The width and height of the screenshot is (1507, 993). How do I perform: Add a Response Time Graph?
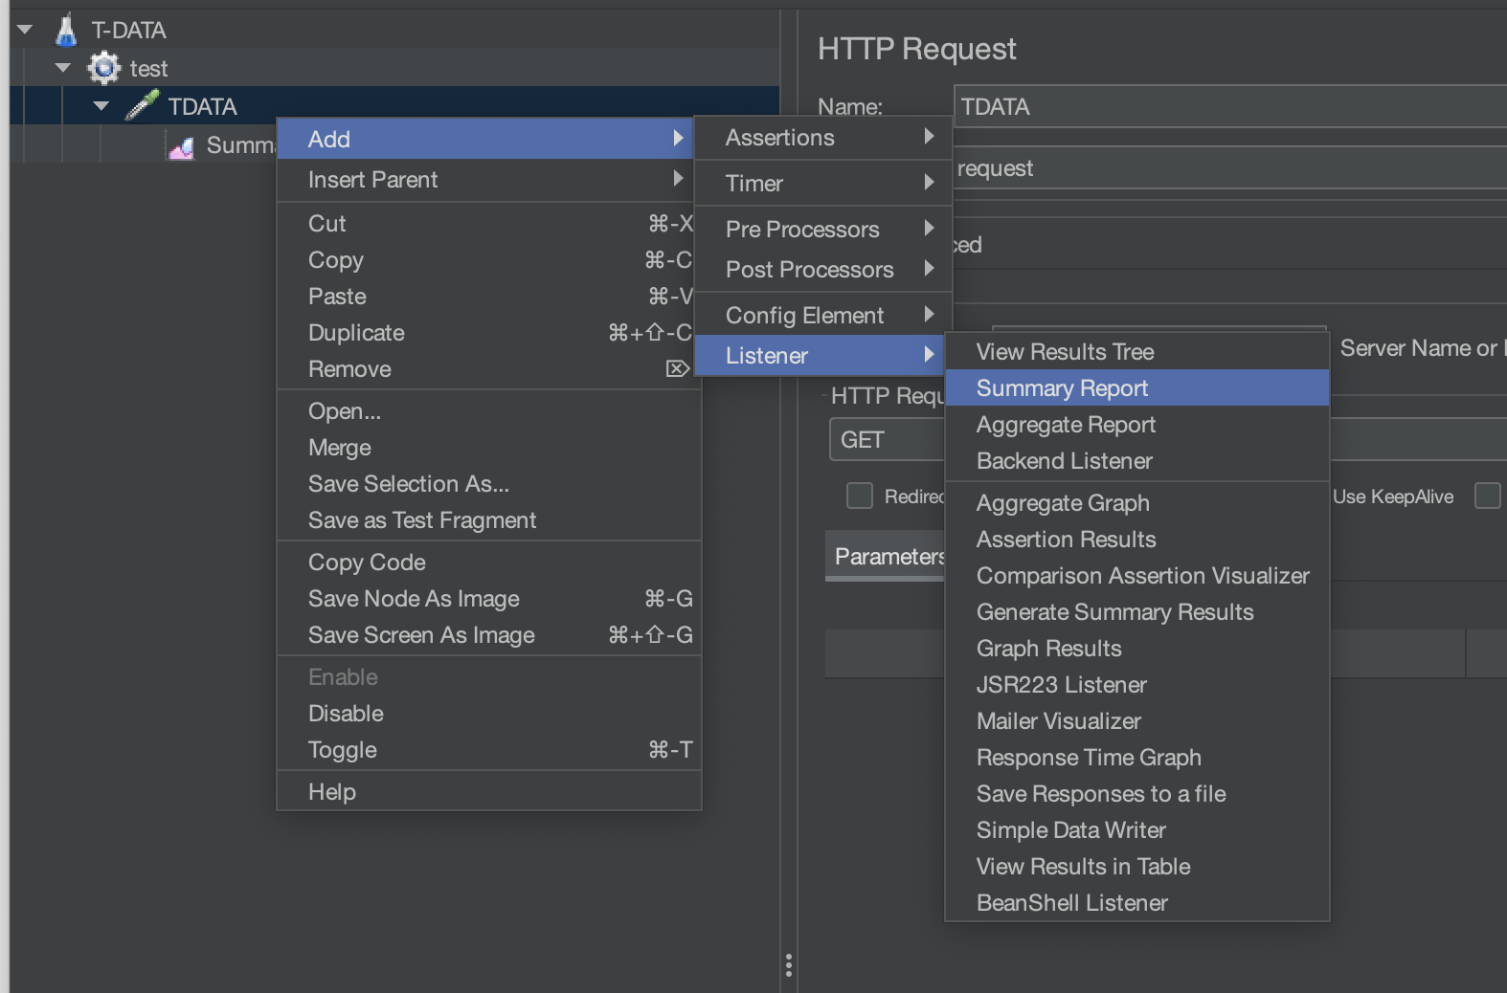click(x=1137, y=758)
